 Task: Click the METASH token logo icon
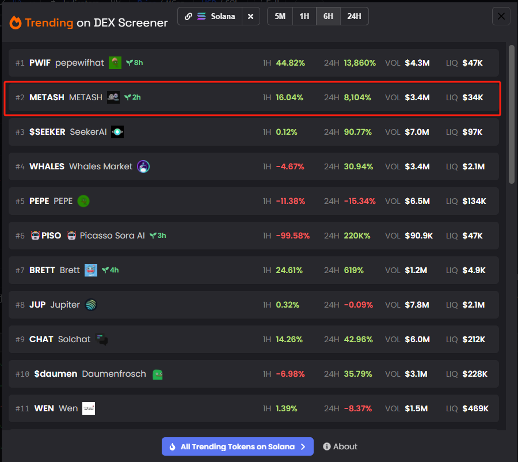click(x=113, y=97)
